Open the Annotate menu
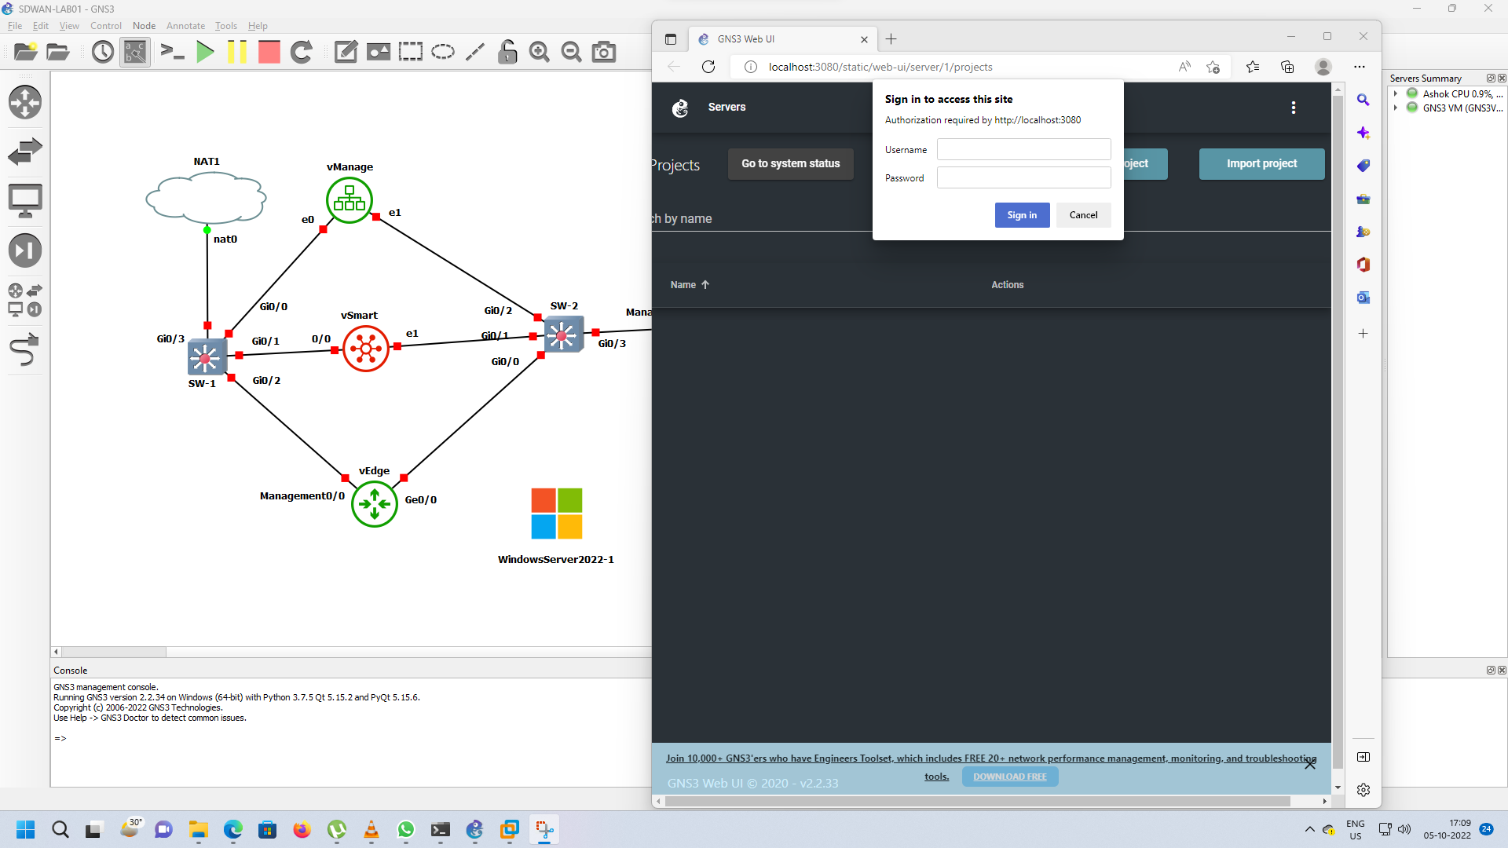1508x848 pixels. 185,25
